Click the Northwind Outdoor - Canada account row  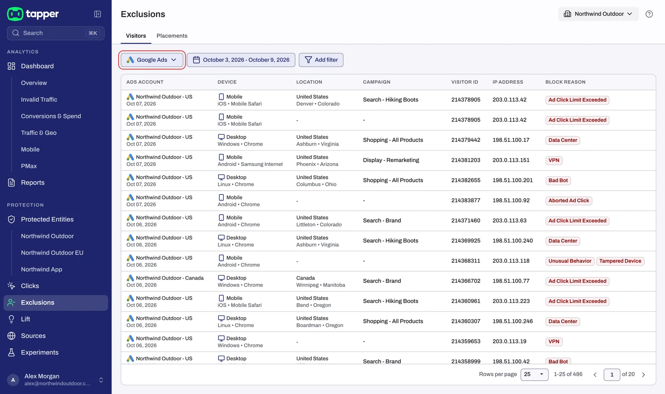388,281
